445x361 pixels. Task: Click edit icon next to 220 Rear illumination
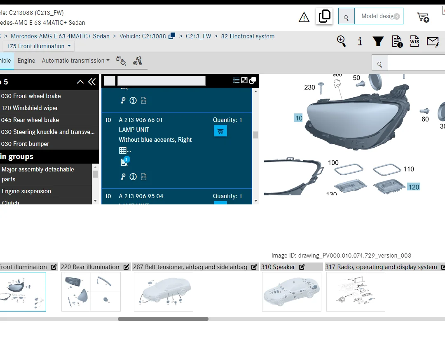tap(126, 267)
